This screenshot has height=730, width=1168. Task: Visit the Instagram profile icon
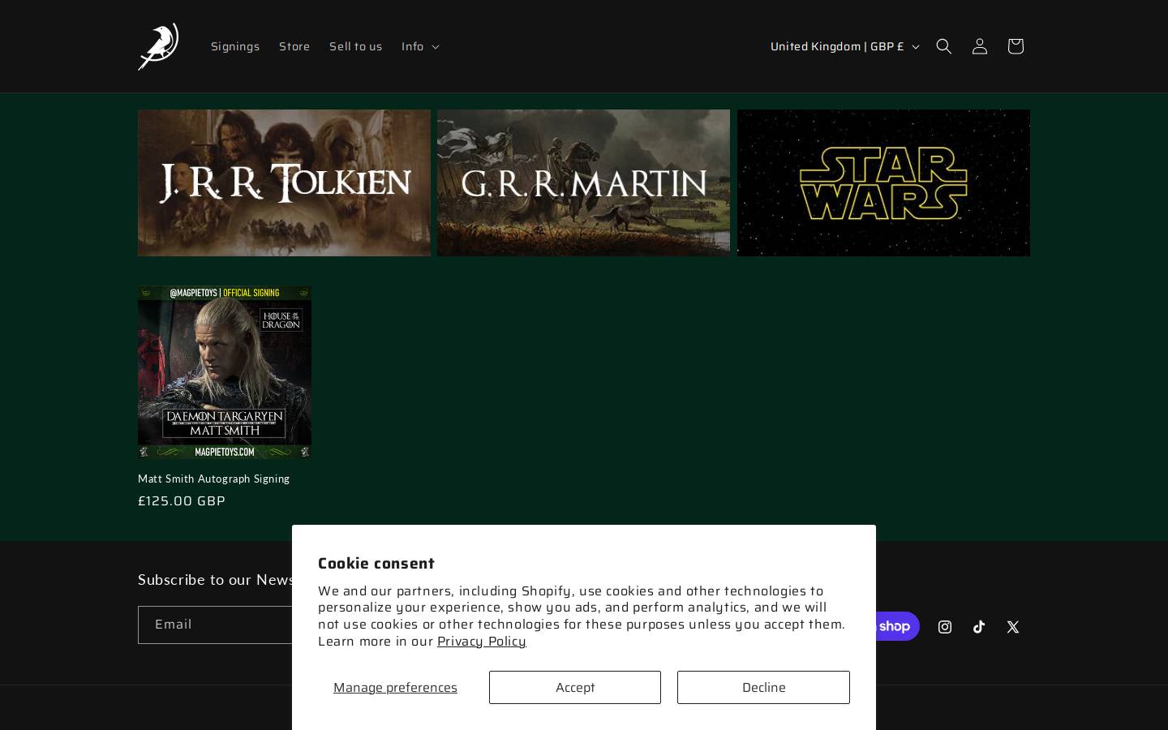pyautogui.click(x=945, y=627)
